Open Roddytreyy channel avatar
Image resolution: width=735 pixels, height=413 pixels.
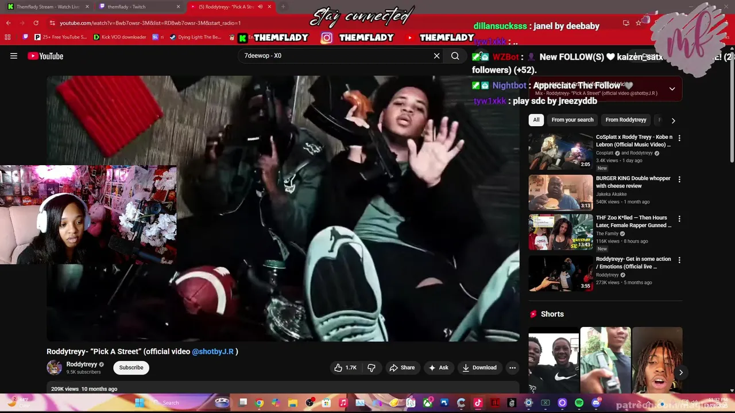[x=54, y=368]
